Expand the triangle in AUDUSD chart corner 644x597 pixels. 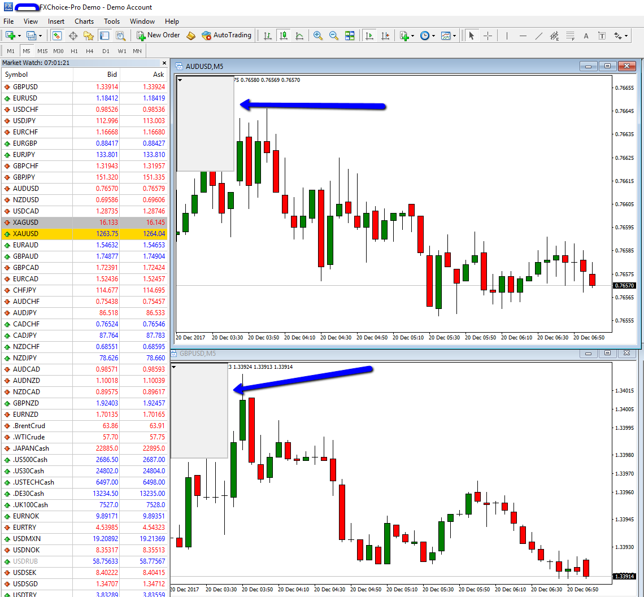(x=180, y=80)
